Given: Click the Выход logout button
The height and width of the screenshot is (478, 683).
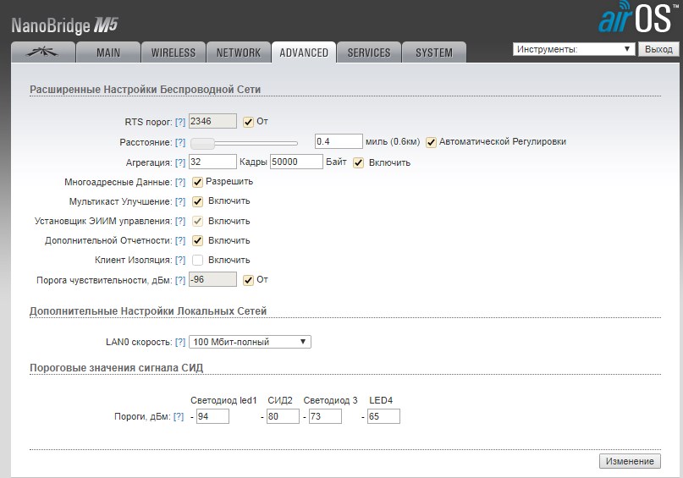Looking at the screenshot, I should pos(658,49).
